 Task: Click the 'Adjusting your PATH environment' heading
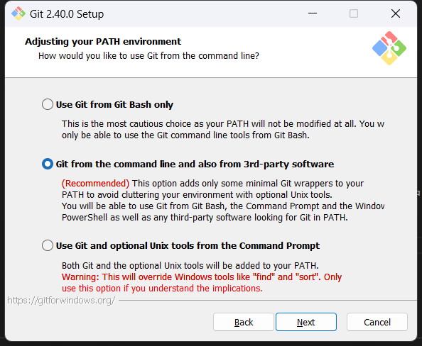pos(103,42)
